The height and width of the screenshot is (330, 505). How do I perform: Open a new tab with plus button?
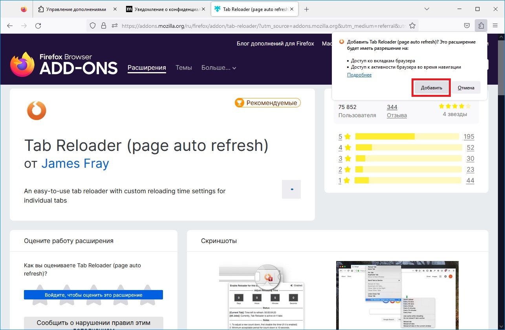pyautogui.click(x=307, y=9)
